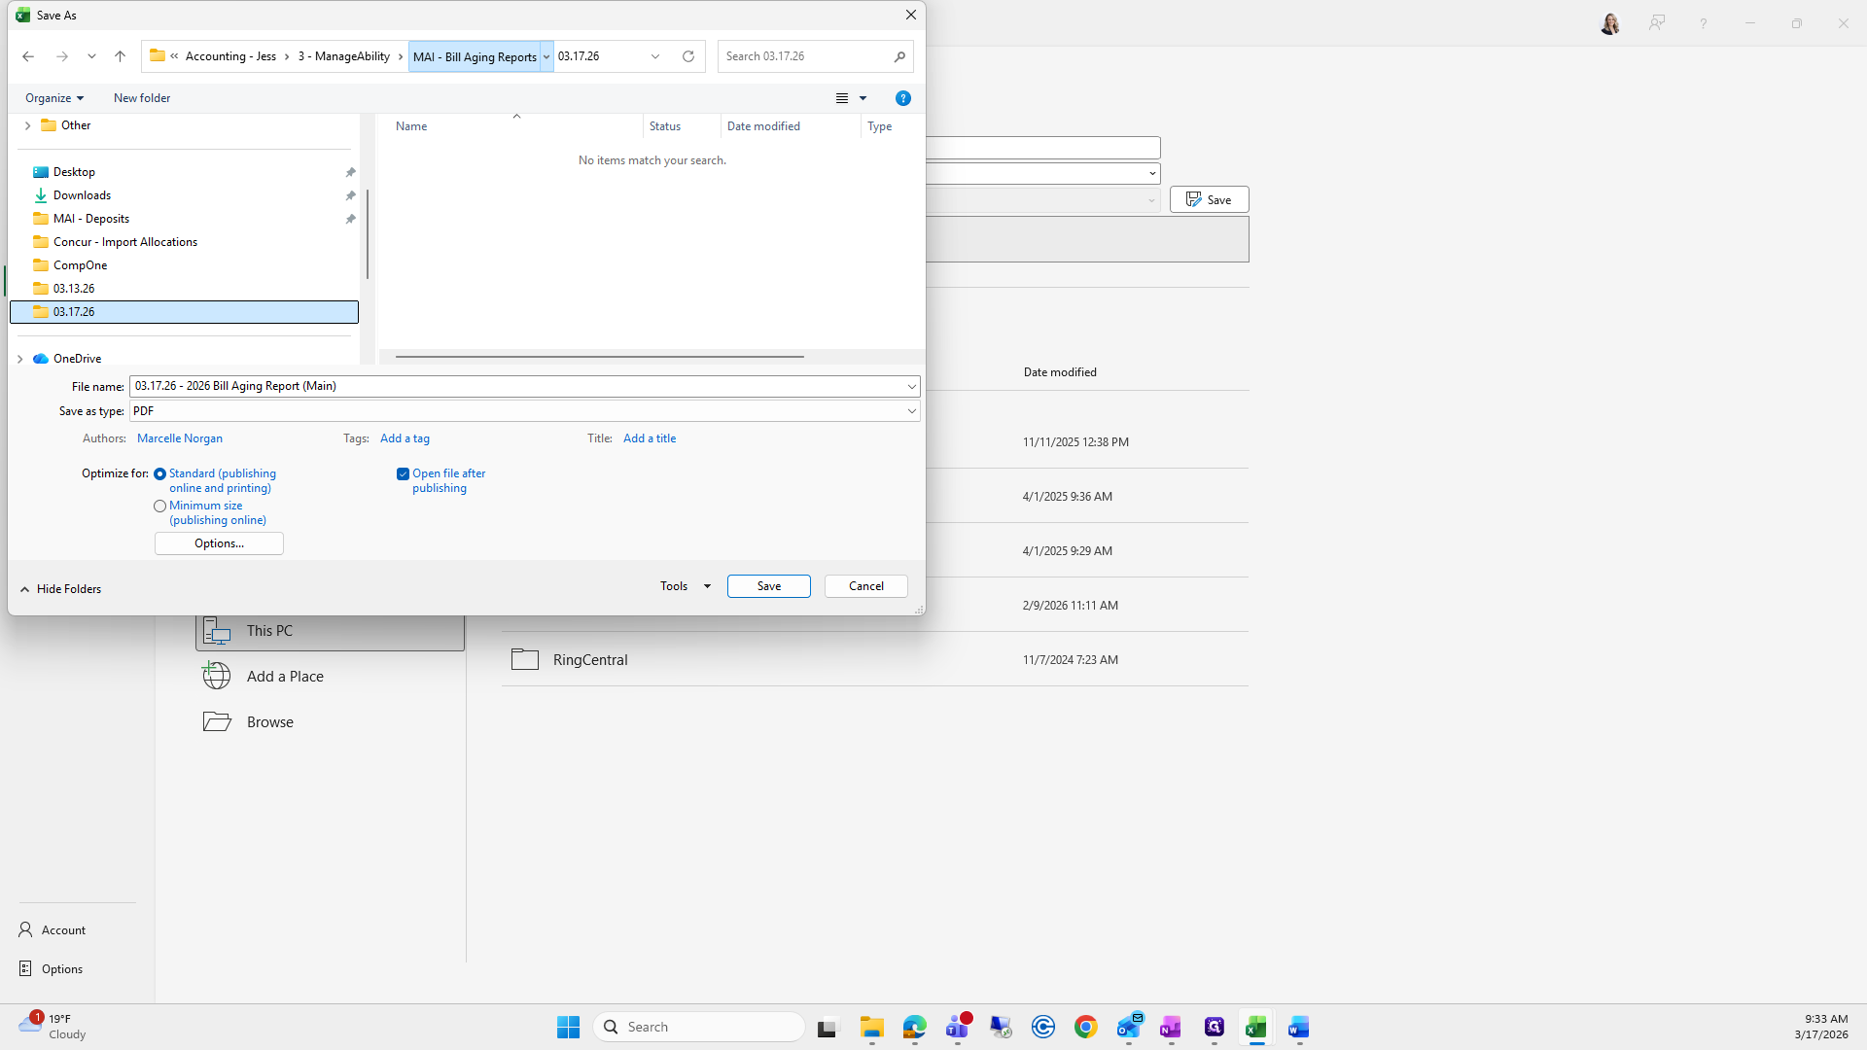Launch Google Chrome from the taskbar
This screenshot has height=1050, width=1867.
tap(1085, 1027)
